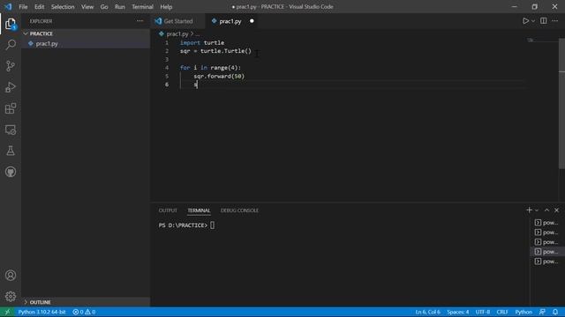Open the File menu

(23, 6)
